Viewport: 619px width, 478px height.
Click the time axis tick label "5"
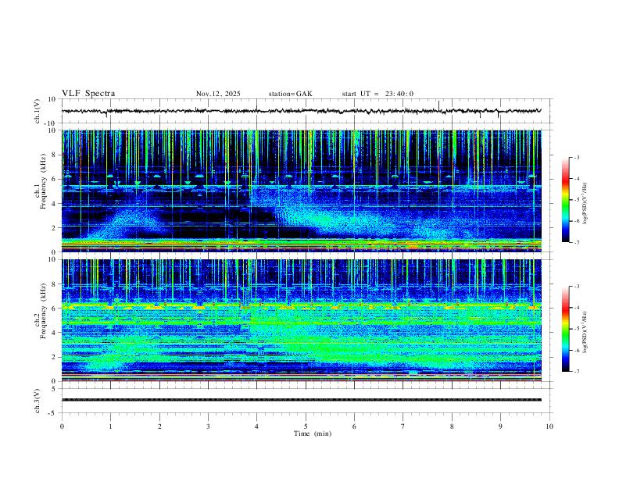[306, 426]
